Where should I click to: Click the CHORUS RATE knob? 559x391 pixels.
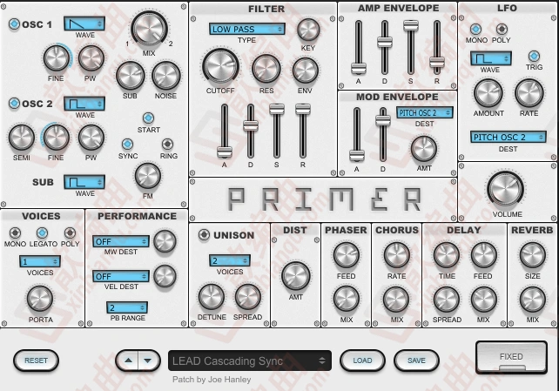click(396, 255)
